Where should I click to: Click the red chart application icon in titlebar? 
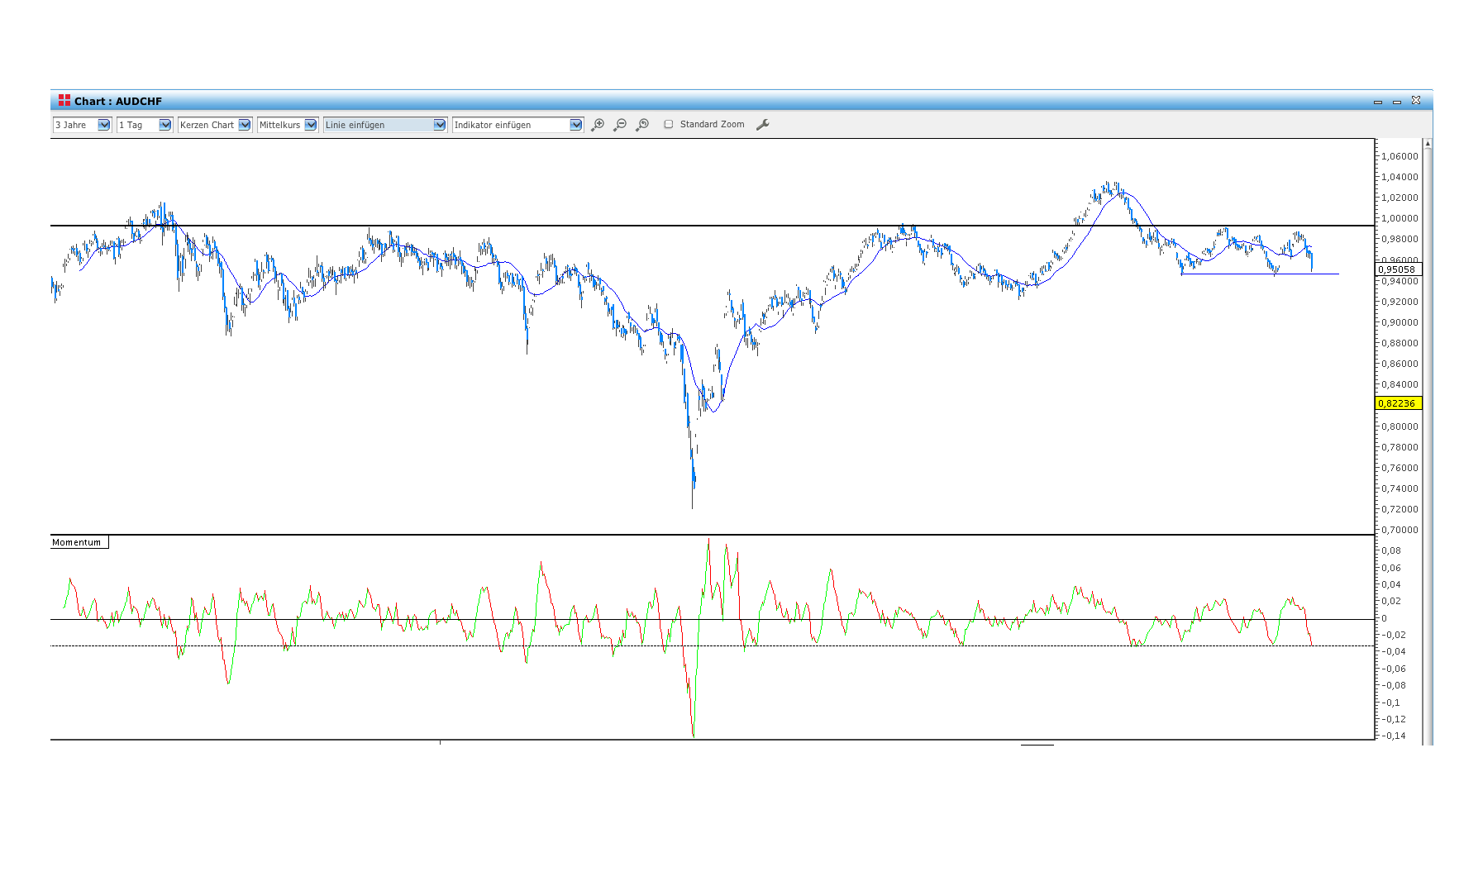[65, 100]
